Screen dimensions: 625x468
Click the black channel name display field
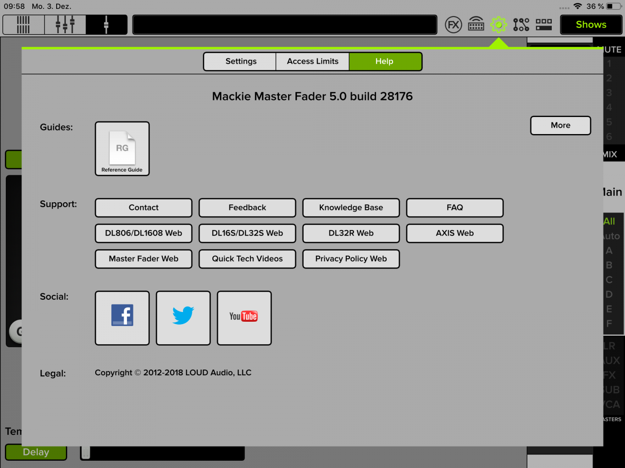coord(285,25)
